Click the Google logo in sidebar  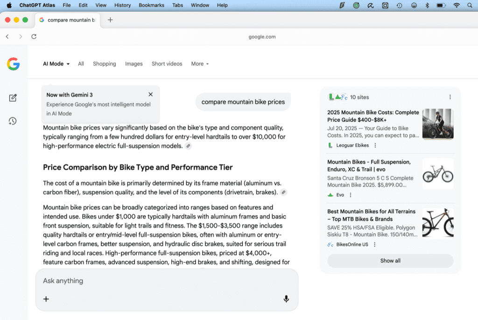[14, 64]
